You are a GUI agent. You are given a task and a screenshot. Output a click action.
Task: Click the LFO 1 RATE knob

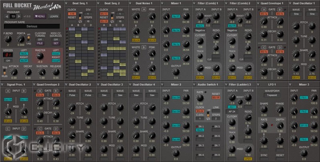tap(264, 125)
